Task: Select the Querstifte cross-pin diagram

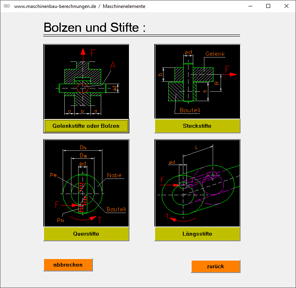Action: (86, 183)
